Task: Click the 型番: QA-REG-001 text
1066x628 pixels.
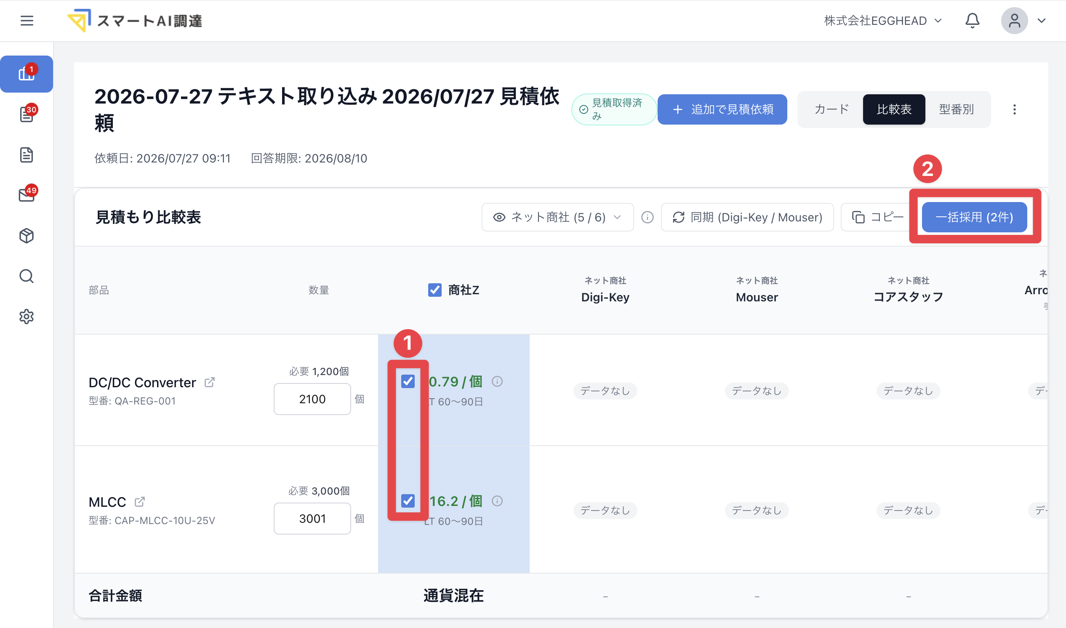Action: 132,401
